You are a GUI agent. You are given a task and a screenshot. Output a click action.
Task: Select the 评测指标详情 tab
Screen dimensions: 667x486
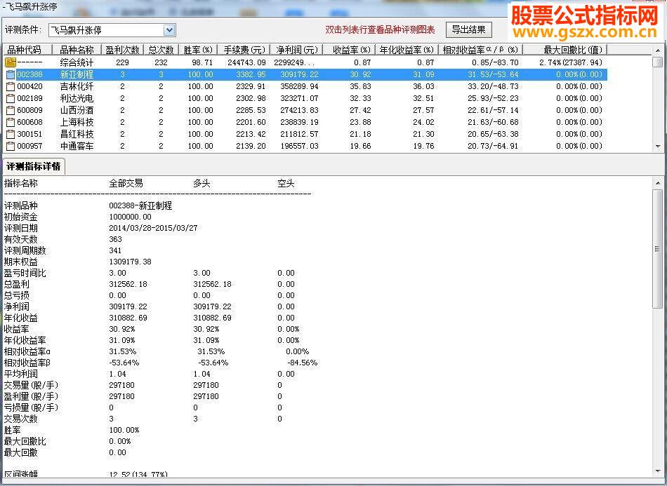coord(33,166)
